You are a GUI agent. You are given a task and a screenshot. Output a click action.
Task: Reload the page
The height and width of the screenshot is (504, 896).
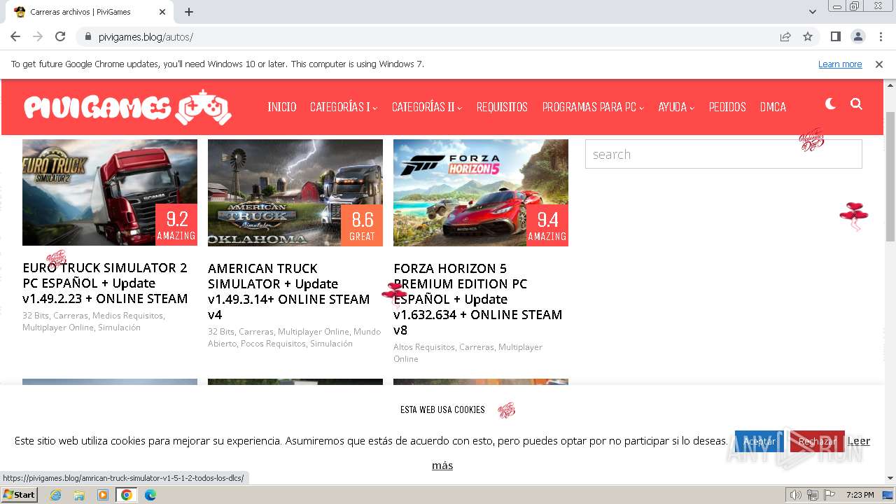click(x=60, y=36)
